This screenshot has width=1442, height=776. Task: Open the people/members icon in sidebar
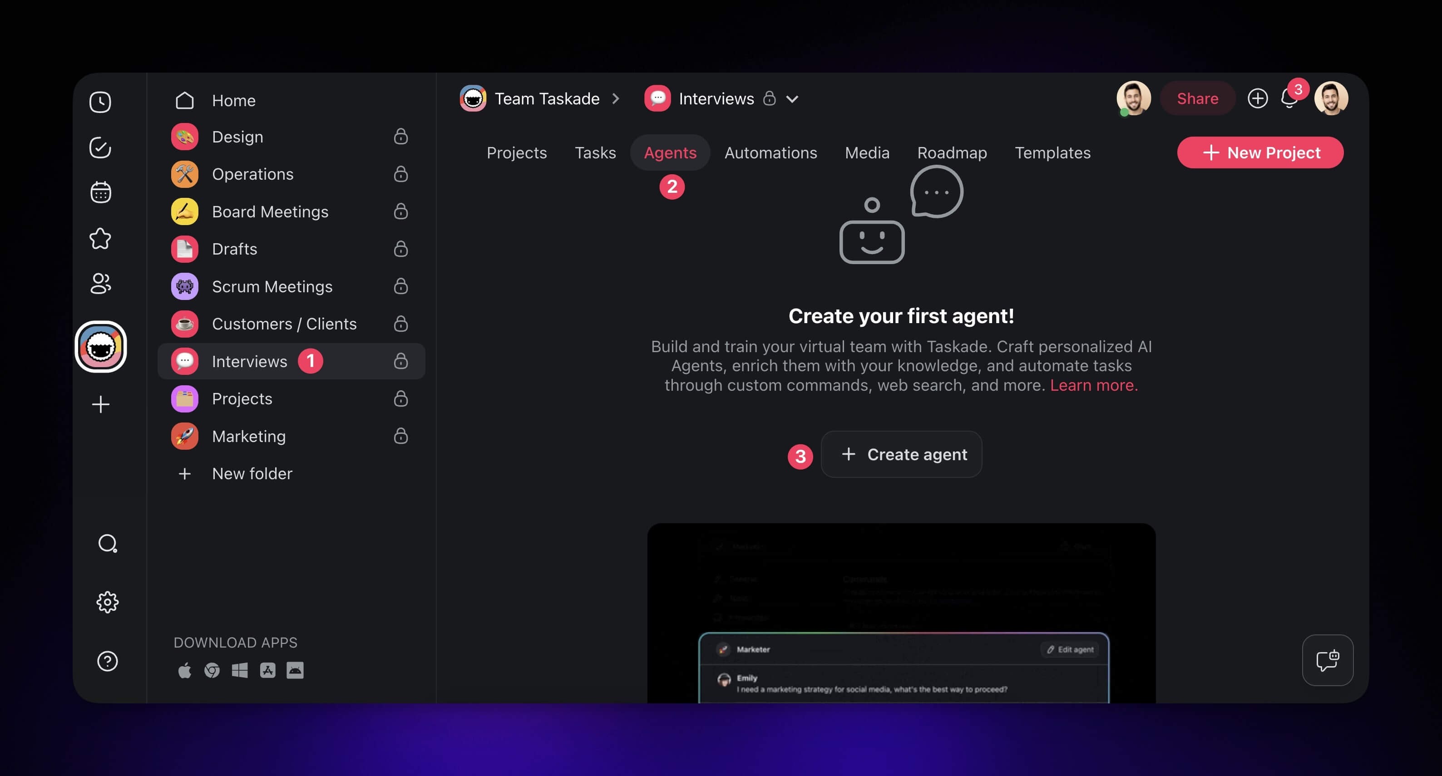pyautogui.click(x=100, y=284)
